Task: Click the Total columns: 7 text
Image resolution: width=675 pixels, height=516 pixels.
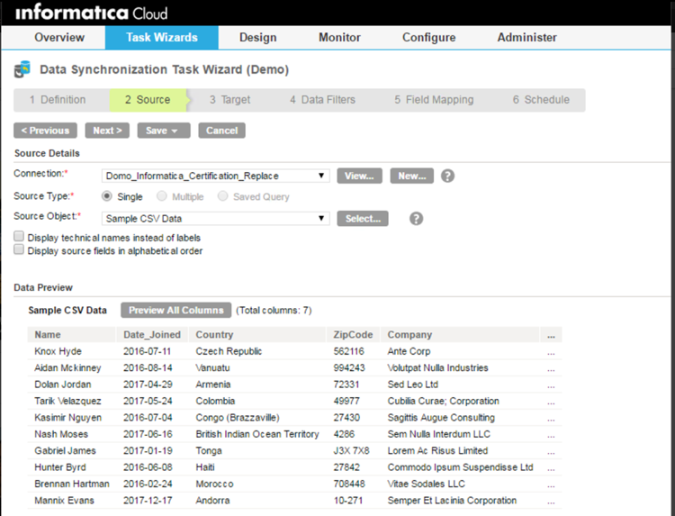Action: tap(274, 310)
